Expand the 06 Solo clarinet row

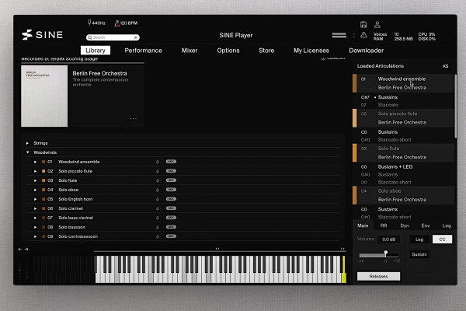coord(35,208)
